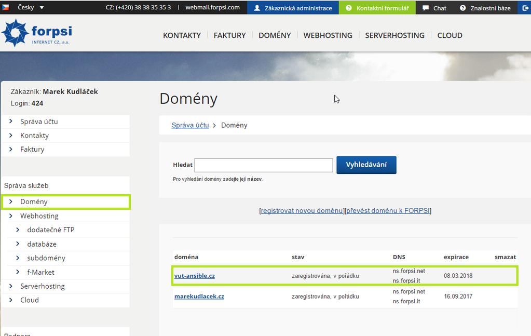
Task: Click customer name Marek Kudláček
Action: [x=71, y=91]
